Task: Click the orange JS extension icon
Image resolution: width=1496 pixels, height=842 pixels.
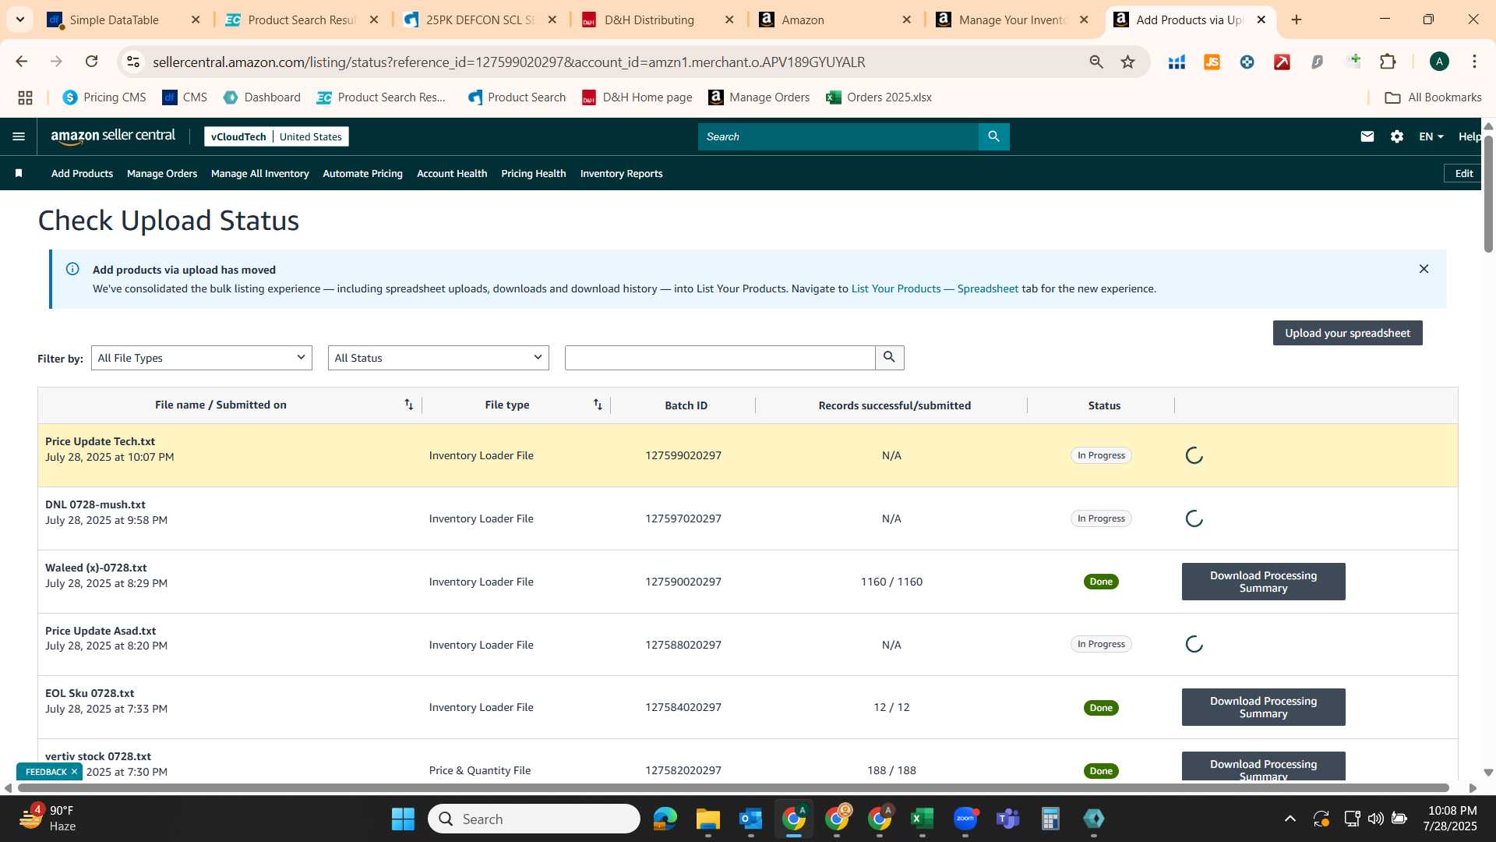Action: [x=1212, y=62]
